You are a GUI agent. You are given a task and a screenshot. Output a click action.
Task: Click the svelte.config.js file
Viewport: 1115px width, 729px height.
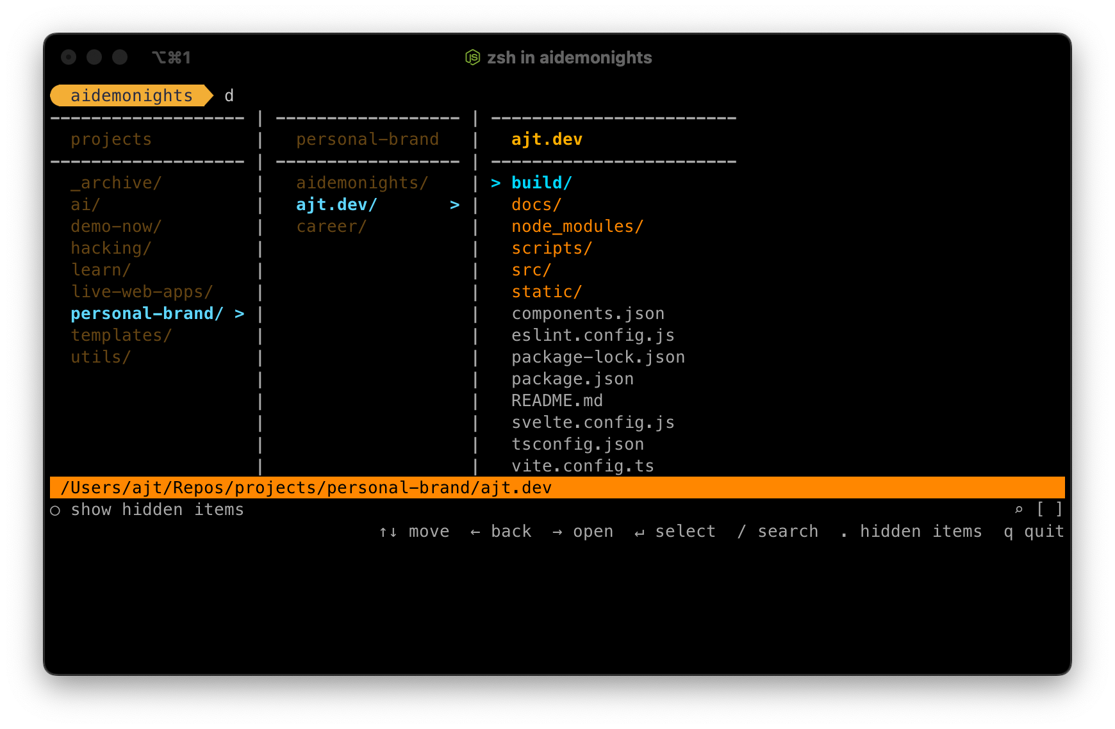[593, 423]
